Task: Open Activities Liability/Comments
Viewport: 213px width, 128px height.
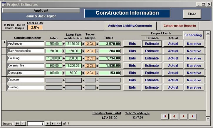Action: [x=130, y=26]
